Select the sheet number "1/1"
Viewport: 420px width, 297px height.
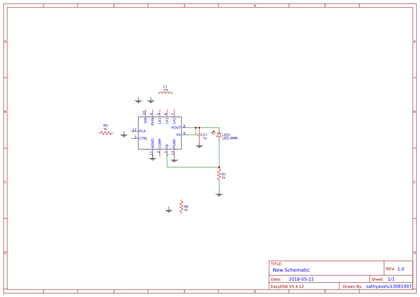coord(391,279)
